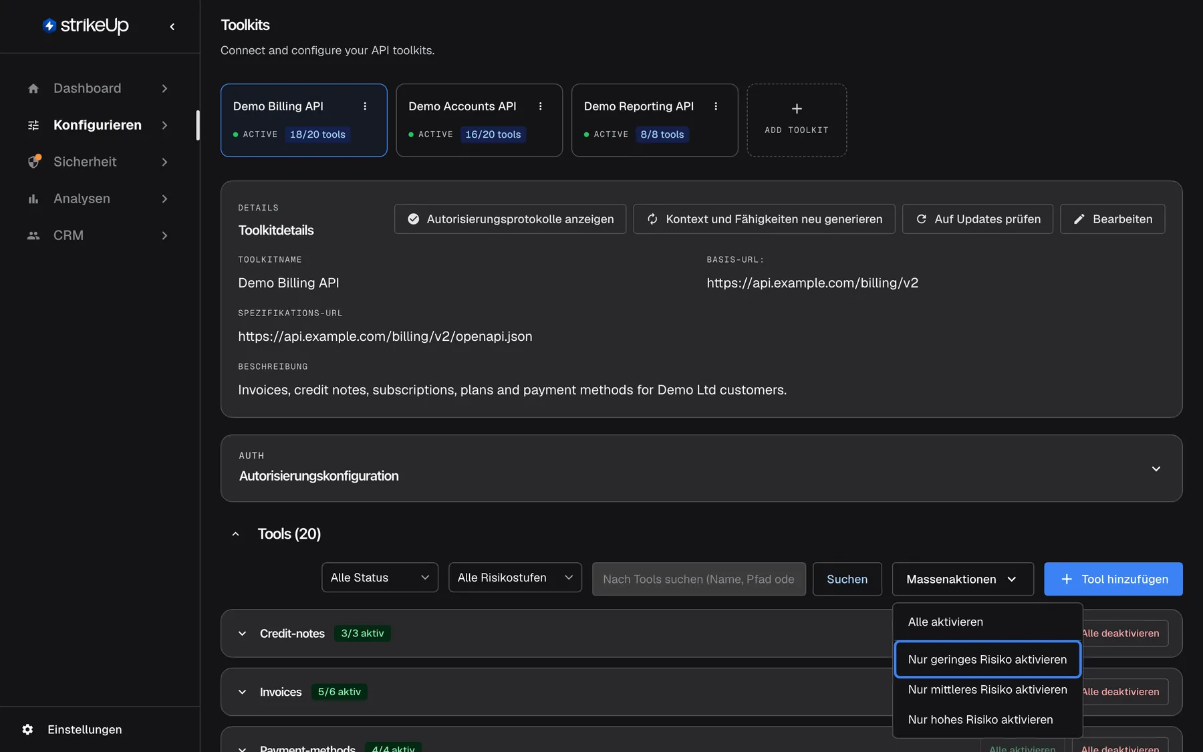
Task: Expand the Invoices tool group
Action: pyautogui.click(x=243, y=692)
